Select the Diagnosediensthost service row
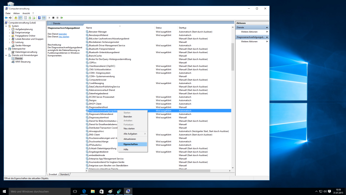The width and height of the screenshot is (346, 195). pos(158,107)
